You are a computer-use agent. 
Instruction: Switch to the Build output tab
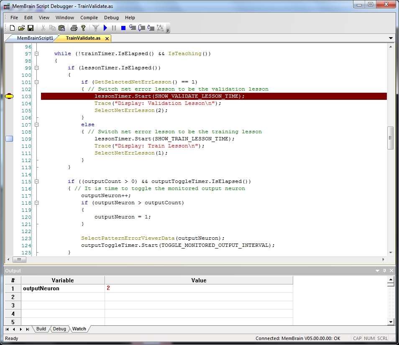coord(41,329)
